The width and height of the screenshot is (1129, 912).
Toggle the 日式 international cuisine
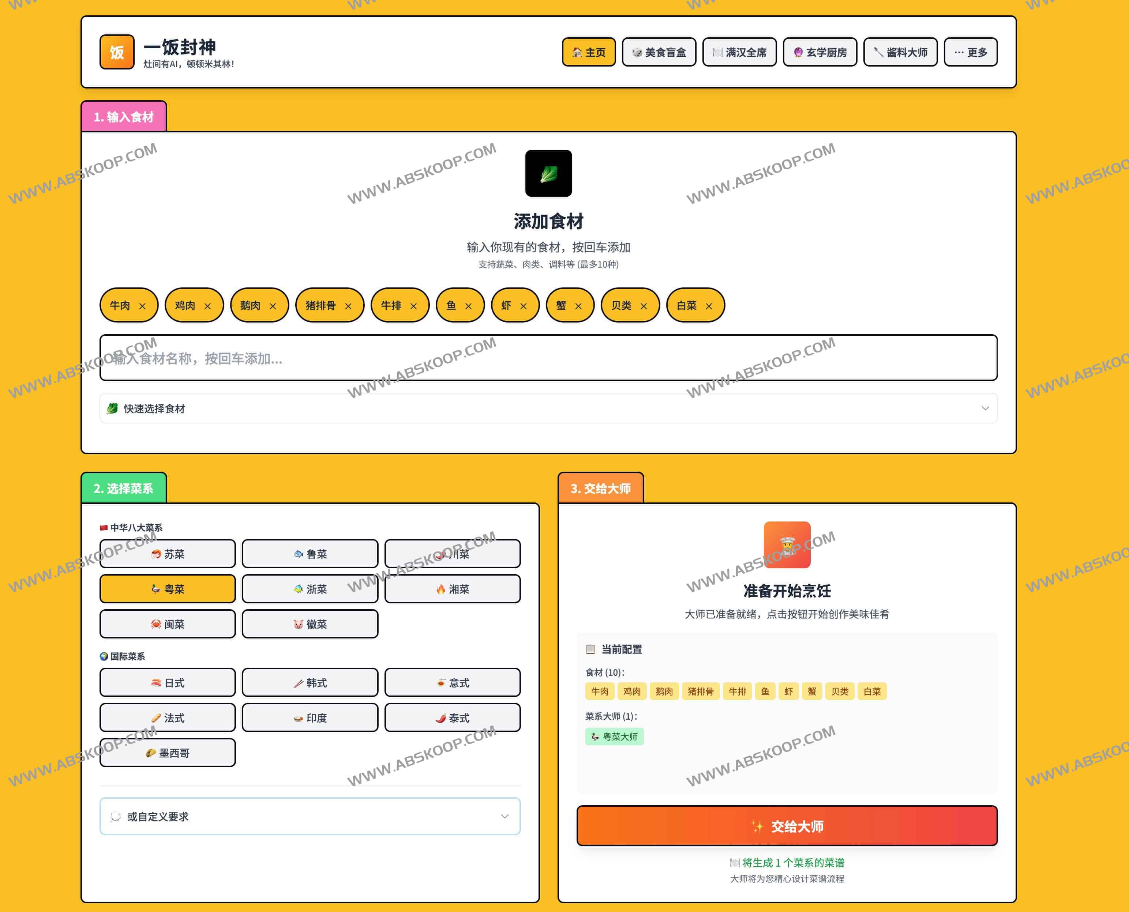click(x=167, y=682)
